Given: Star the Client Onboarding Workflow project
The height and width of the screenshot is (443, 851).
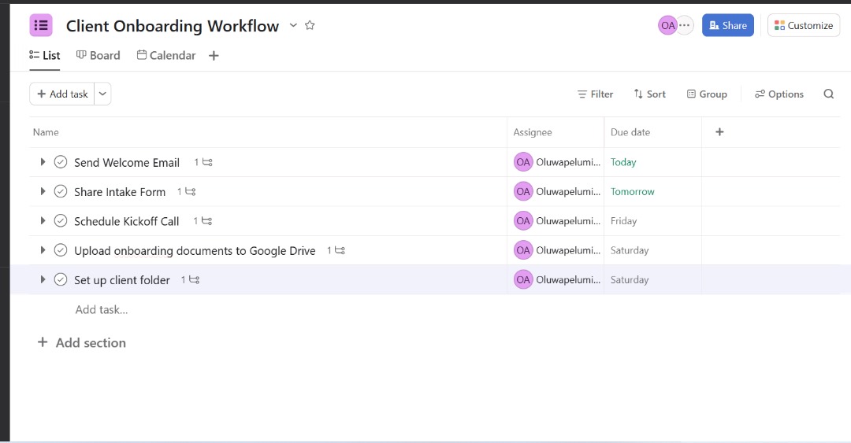Looking at the screenshot, I should tap(310, 25).
